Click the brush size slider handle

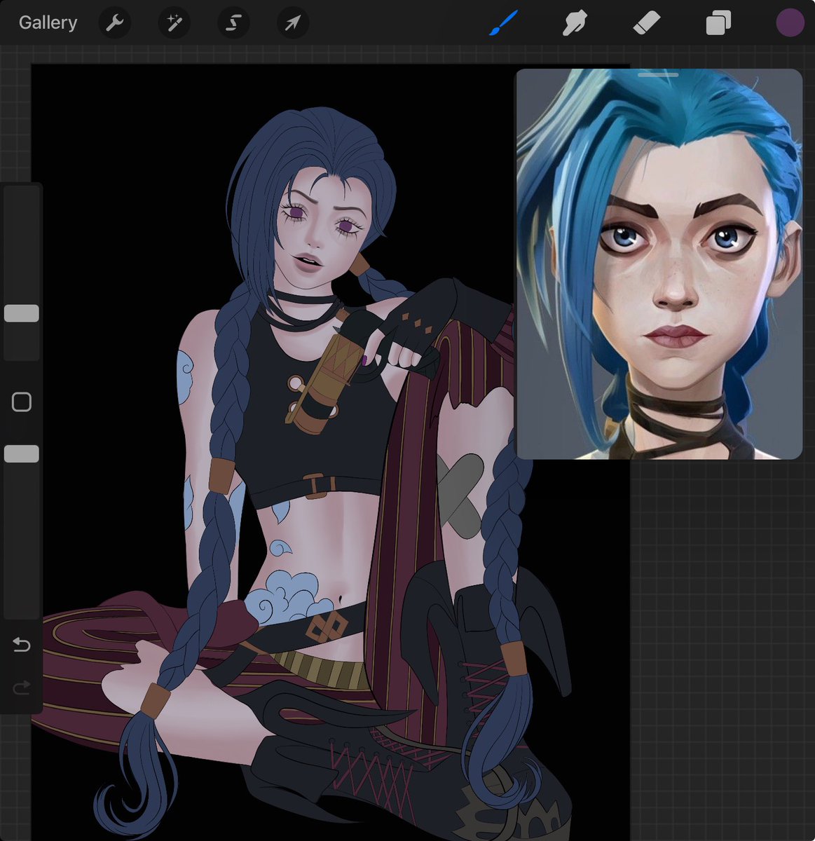(x=22, y=313)
